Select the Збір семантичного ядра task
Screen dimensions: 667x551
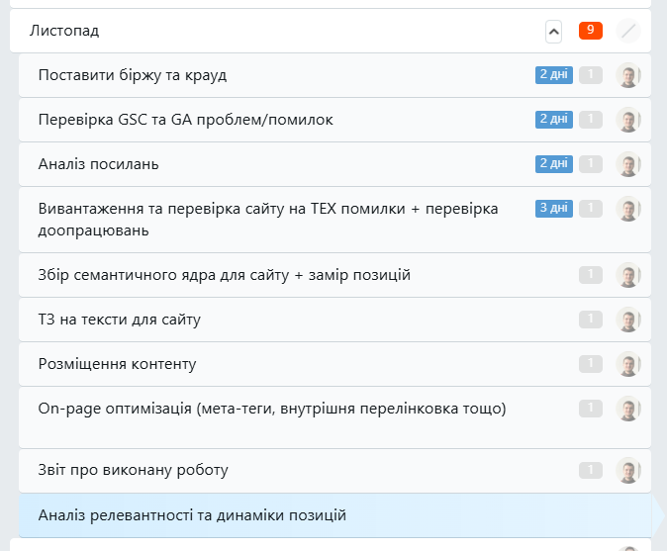[224, 275]
